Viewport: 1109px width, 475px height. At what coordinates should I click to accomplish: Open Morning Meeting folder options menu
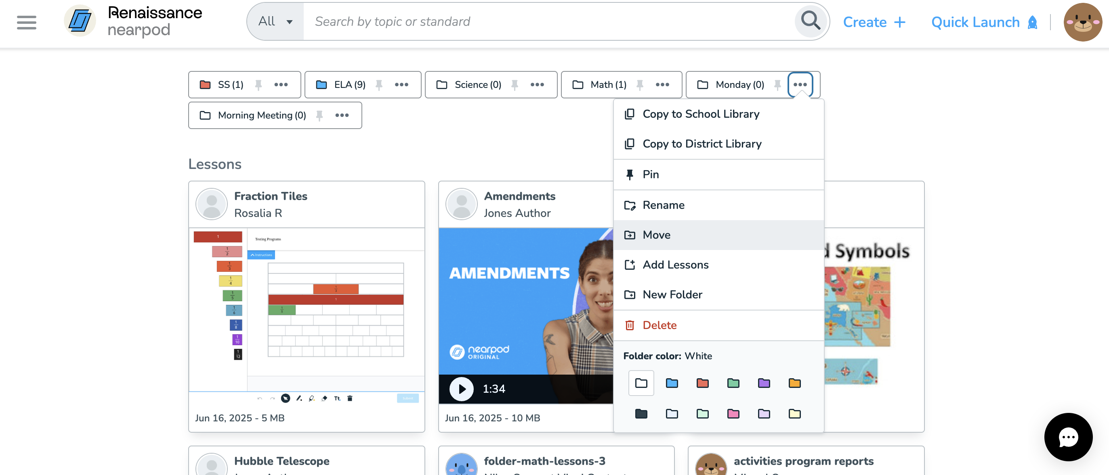pyautogui.click(x=342, y=115)
